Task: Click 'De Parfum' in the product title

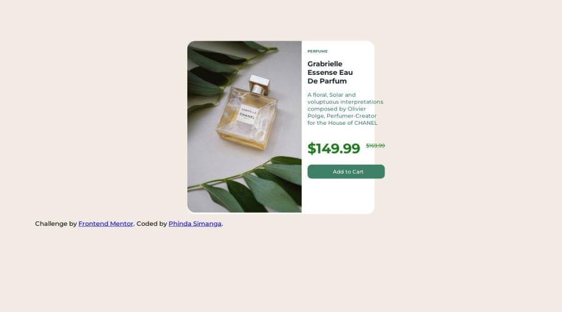Action: click(327, 81)
